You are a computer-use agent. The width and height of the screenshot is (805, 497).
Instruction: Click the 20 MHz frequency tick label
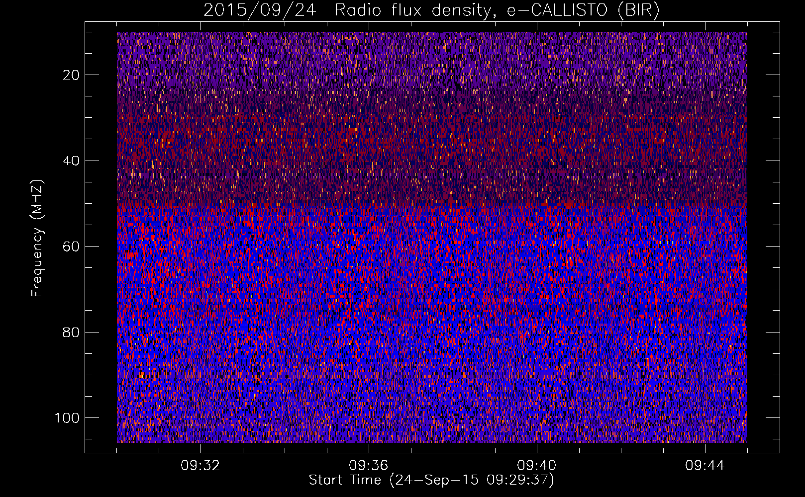[72, 75]
